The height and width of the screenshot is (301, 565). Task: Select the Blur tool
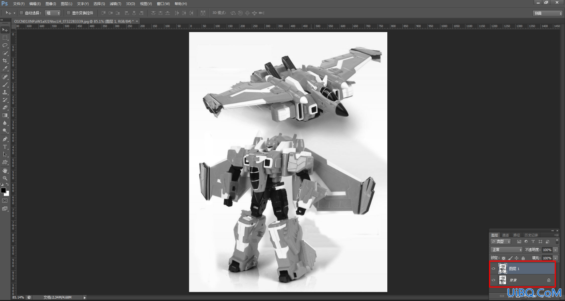pos(5,123)
